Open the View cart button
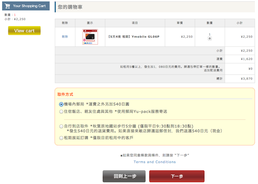 [x=24, y=31]
